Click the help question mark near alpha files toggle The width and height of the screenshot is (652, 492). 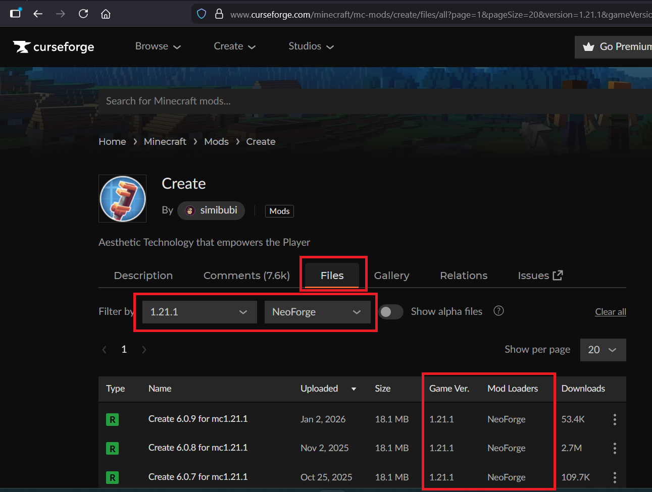(x=498, y=311)
